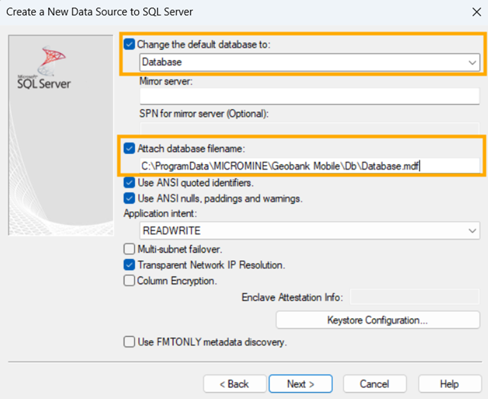Click the database filename path field
488x399 pixels.
309,166
